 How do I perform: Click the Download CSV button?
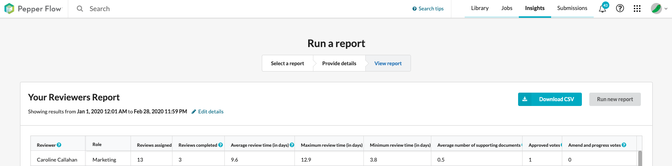pos(550,99)
